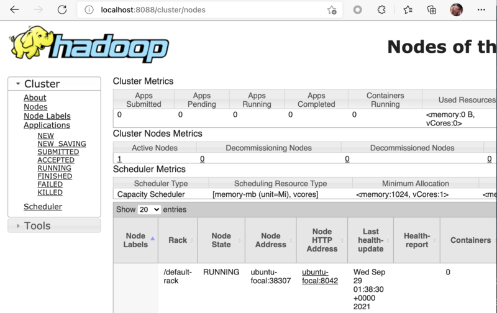Open the Show entries count dropdown

click(x=149, y=210)
